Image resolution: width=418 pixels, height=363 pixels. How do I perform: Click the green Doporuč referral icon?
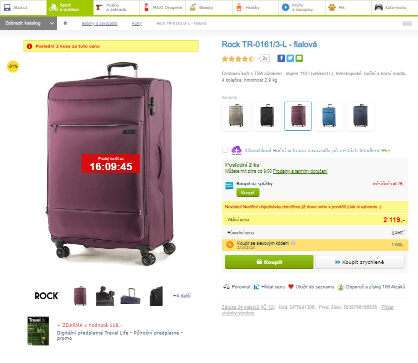[x=340, y=287]
